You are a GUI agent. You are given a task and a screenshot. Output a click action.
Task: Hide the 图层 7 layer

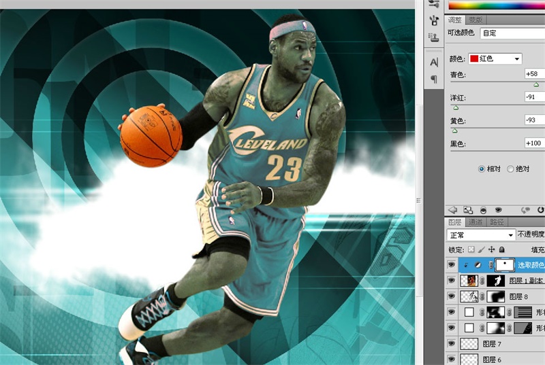pos(451,344)
